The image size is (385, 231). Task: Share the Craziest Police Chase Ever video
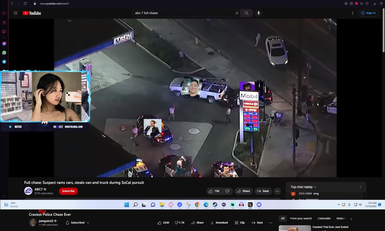[197, 223]
